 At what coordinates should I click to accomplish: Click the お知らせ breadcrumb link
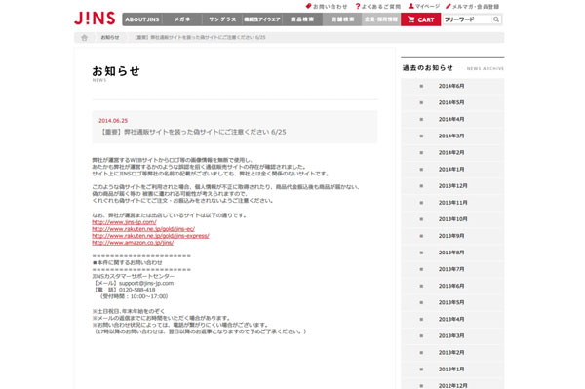click(110, 38)
